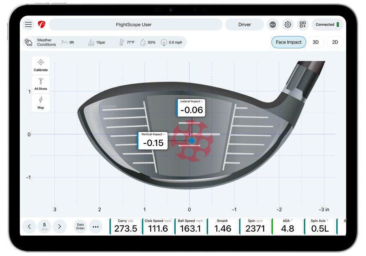Image resolution: width=366 pixels, height=256 pixels.
Task: Open the three-dot more options
Action: (96, 226)
